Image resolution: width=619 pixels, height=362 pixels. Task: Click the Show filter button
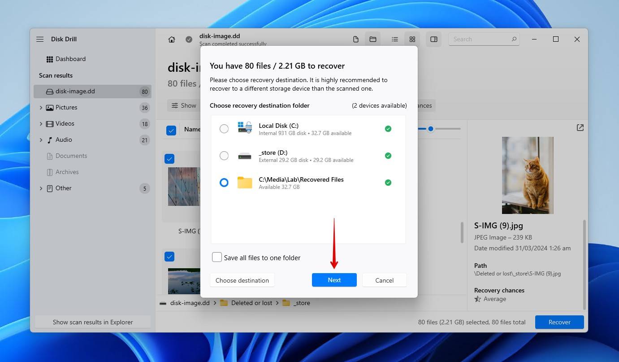pos(184,105)
